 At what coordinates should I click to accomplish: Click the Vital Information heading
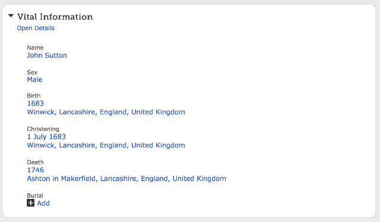[x=55, y=17]
